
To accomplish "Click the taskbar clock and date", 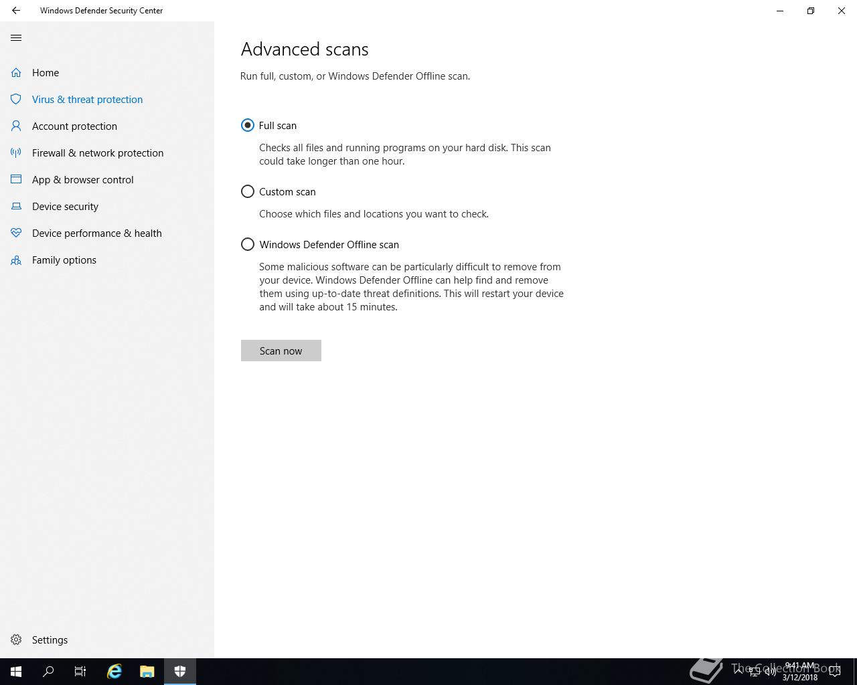I will point(800,672).
